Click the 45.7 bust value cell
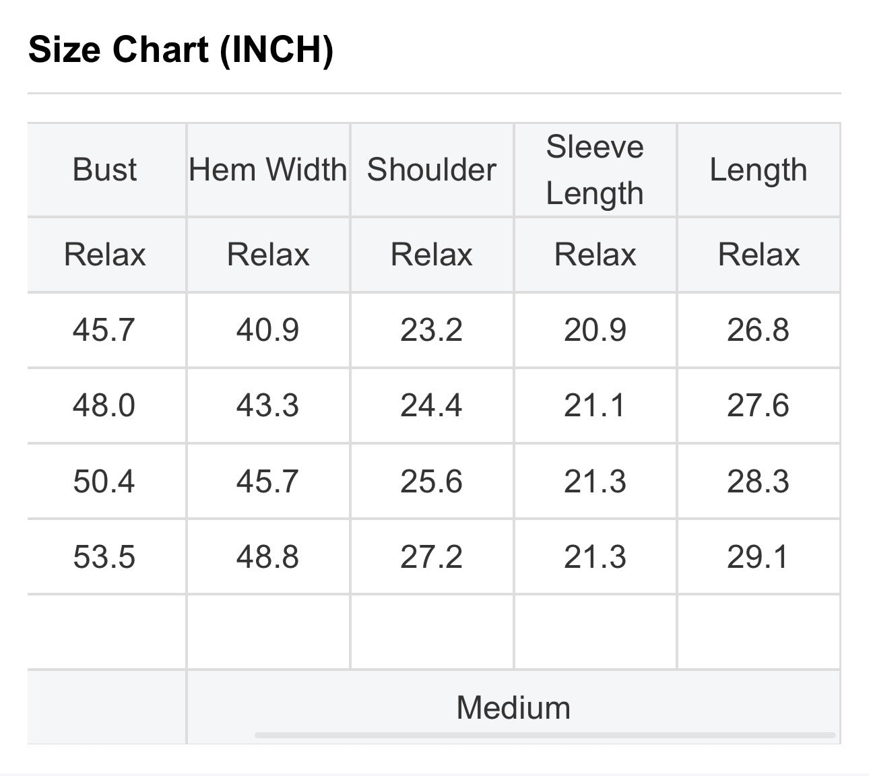Screen dimensions: 869x776 click(x=105, y=330)
